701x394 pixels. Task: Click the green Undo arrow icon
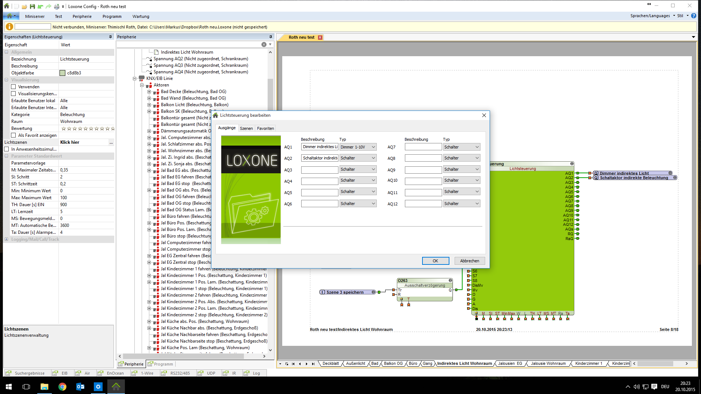[x=40, y=6]
